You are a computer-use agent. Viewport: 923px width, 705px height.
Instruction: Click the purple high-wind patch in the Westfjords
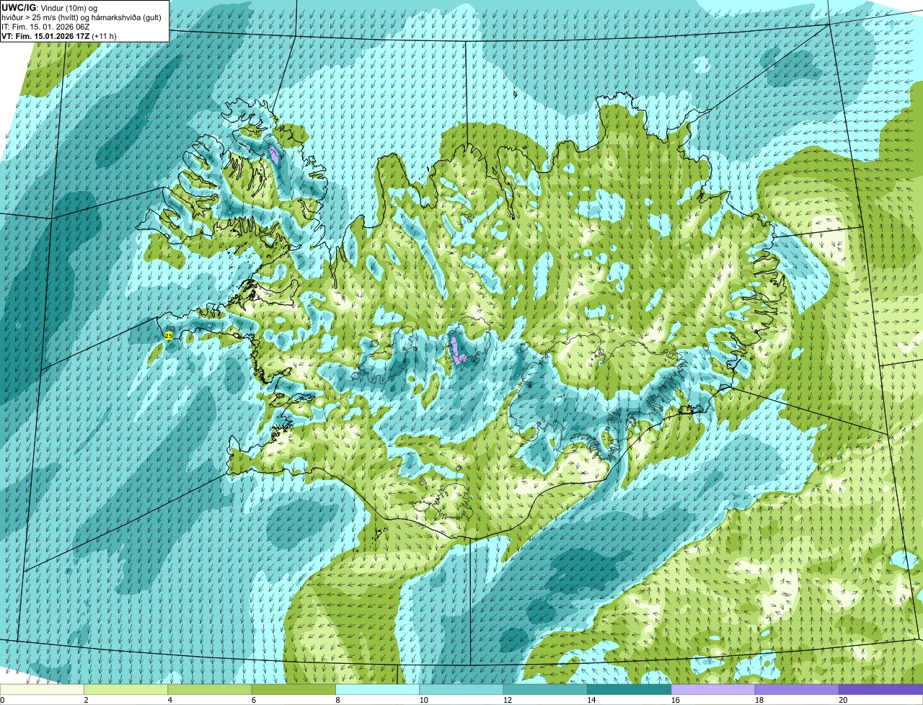tap(274, 154)
